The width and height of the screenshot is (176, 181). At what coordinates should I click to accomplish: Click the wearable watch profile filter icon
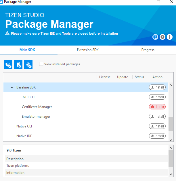click(28, 64)
